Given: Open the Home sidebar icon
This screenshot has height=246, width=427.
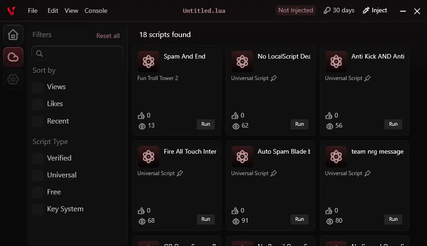Looking at the screenshot, I should pyautogui.click(x=13, y=35).
